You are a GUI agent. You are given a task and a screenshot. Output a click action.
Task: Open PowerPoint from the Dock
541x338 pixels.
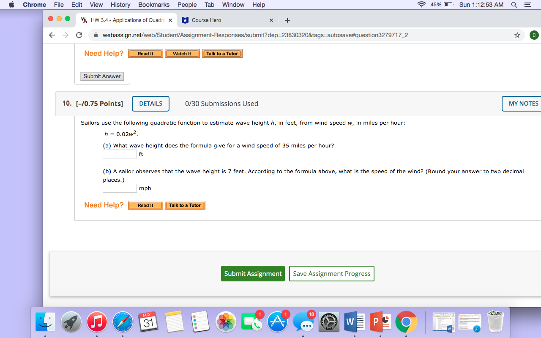tap(380, 322)
